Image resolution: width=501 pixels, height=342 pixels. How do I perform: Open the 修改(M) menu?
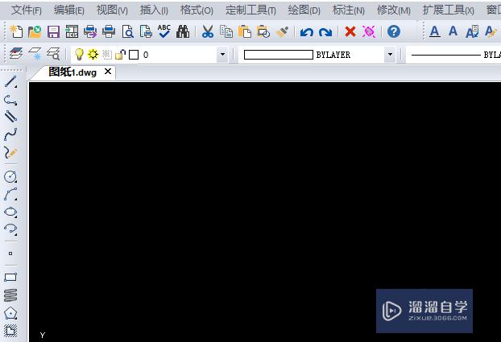(x=394, y=10)
